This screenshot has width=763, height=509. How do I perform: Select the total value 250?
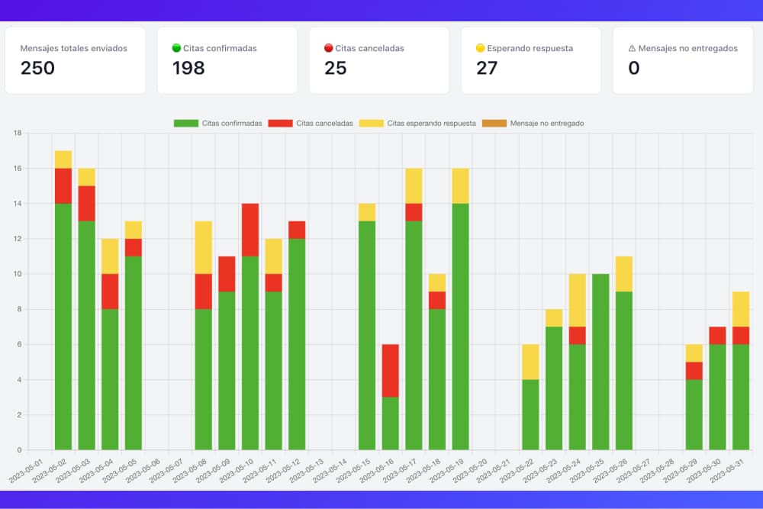[x=37, y=68]
